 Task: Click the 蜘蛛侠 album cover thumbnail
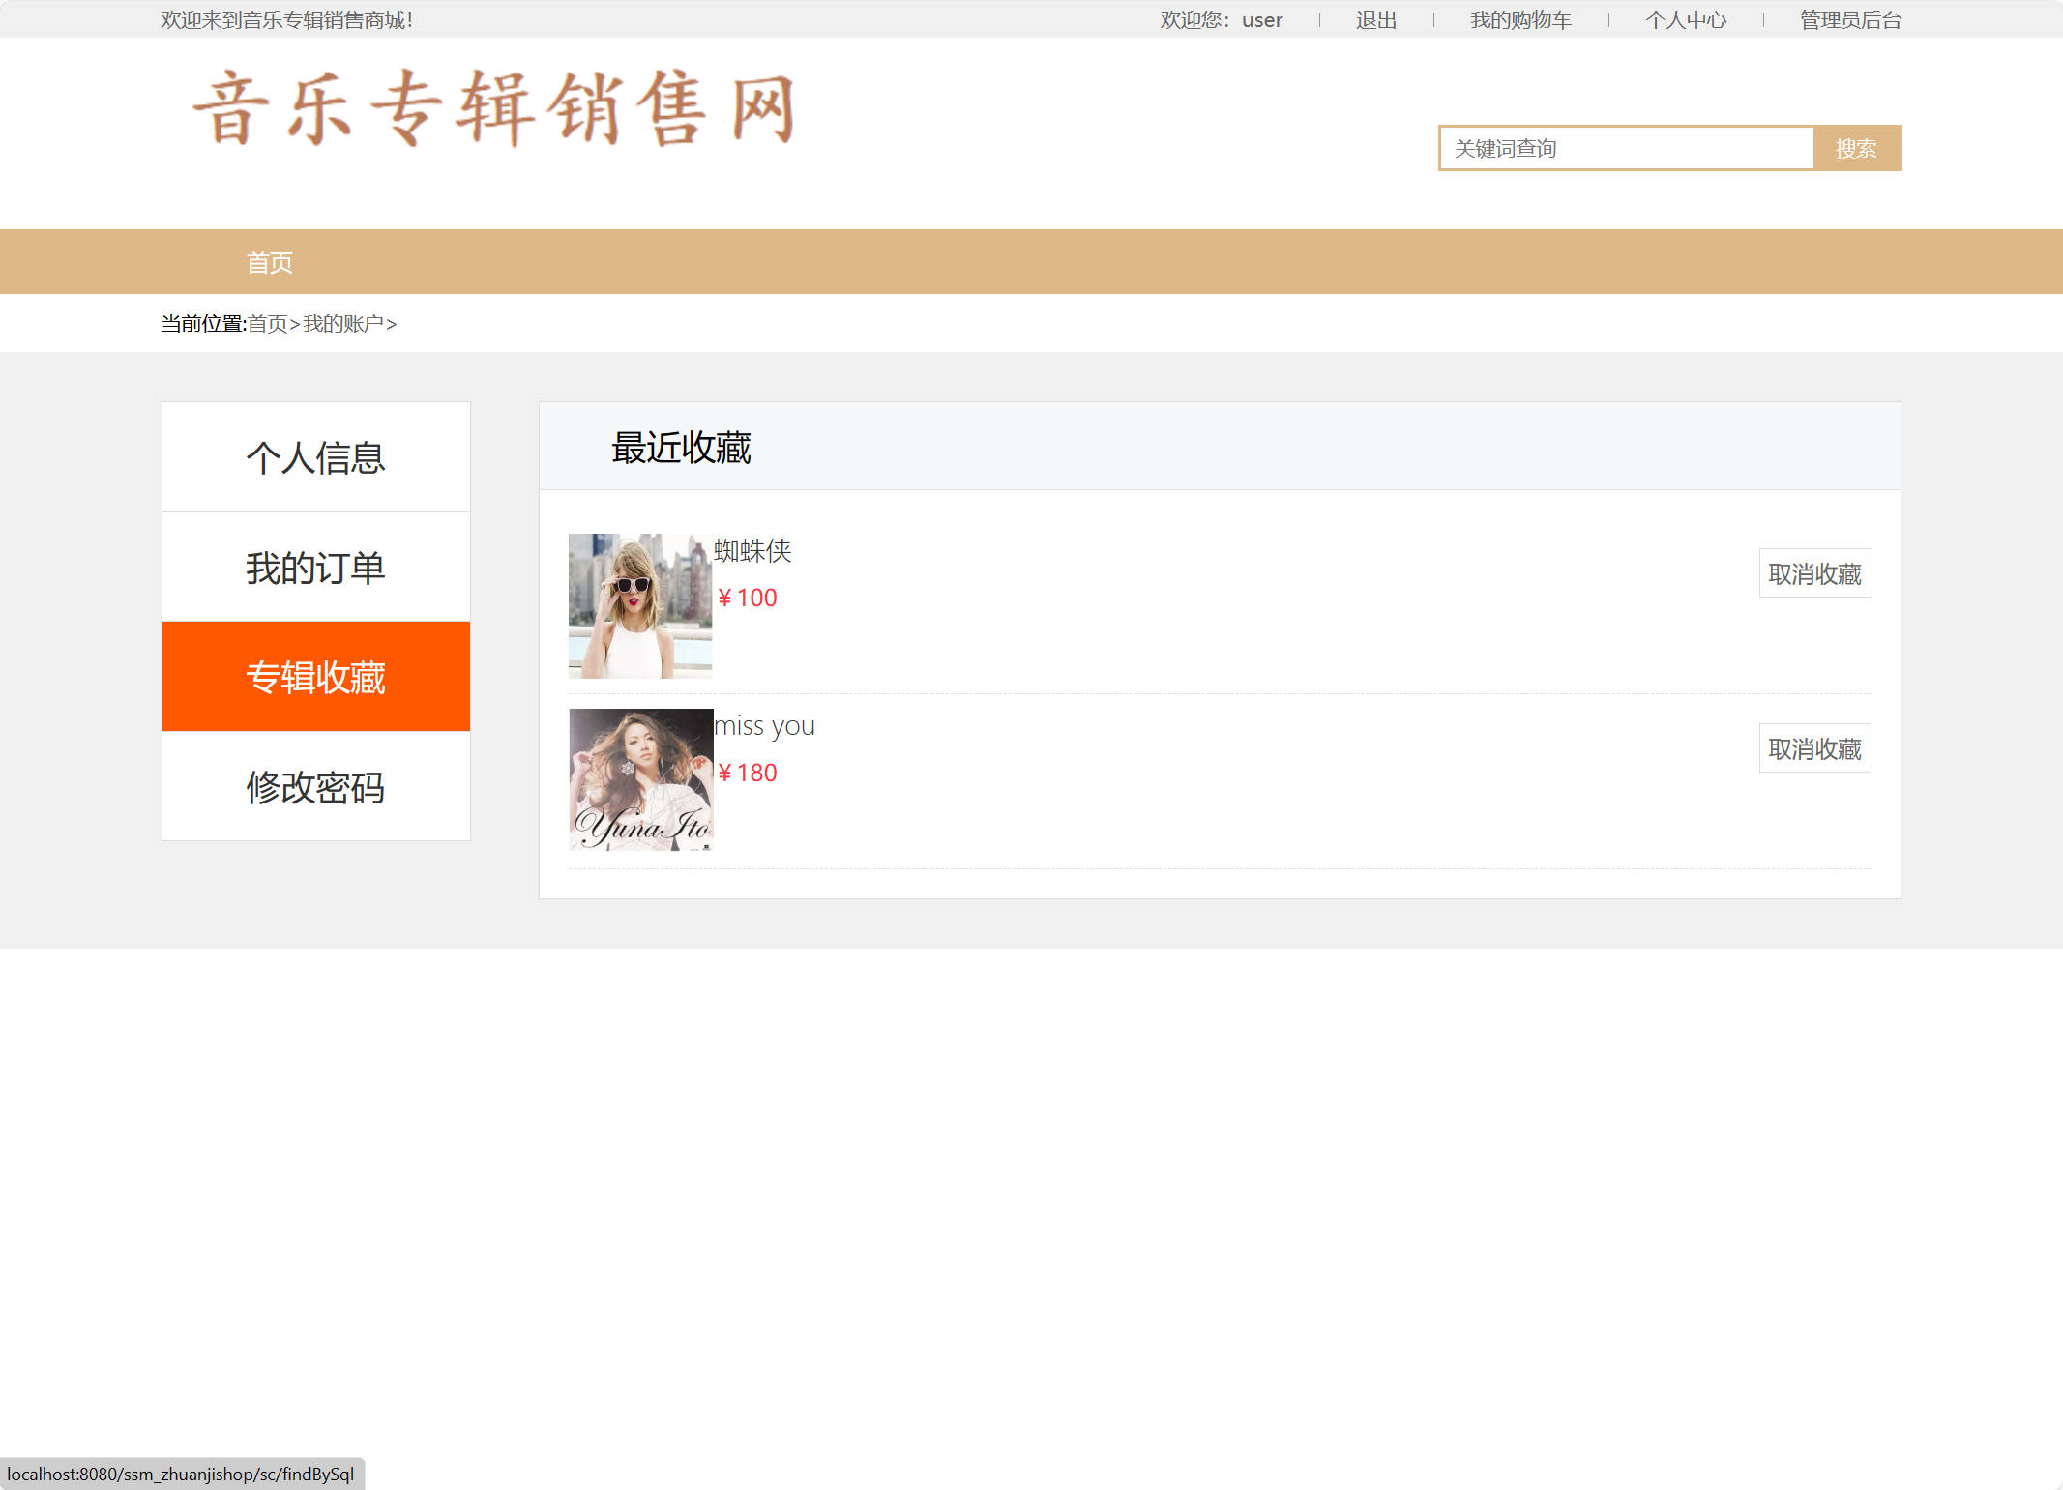(x=640, y=605)
